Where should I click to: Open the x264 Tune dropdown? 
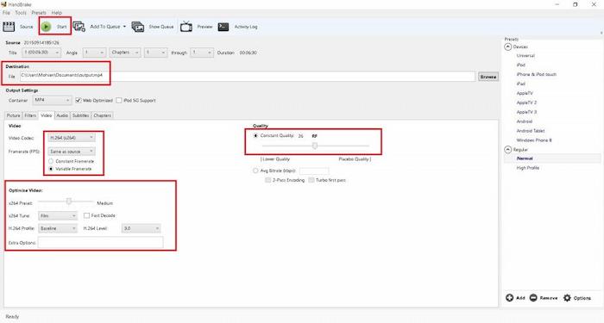pos(58,215)
